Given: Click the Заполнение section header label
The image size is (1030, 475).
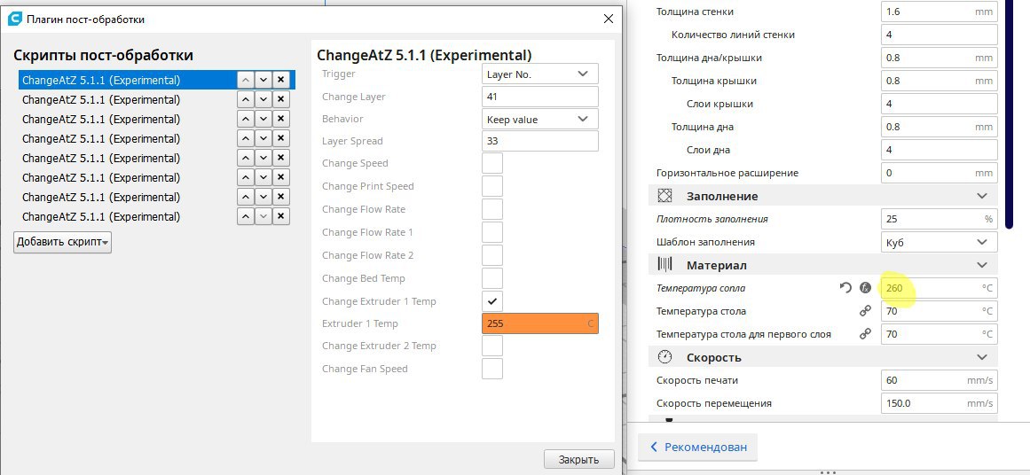Looking at the screenshot, I should (722, 196).
